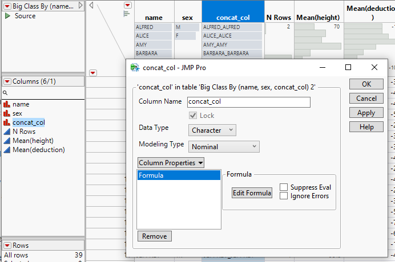Screen dimensions: 395x262
Task: Select concat_col in the Columns list
Action: pos(29,122)
